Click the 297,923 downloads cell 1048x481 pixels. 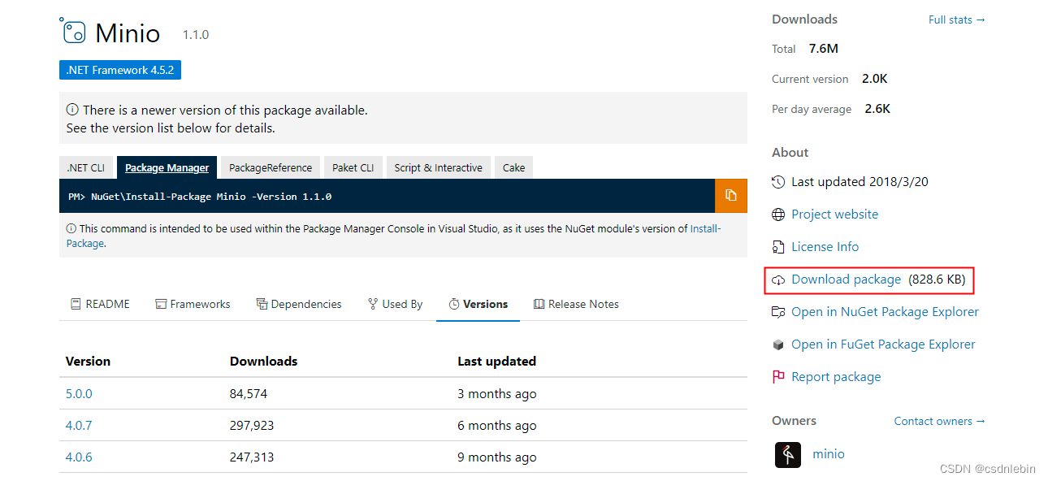pyautogui.click(x=252, y=425)
